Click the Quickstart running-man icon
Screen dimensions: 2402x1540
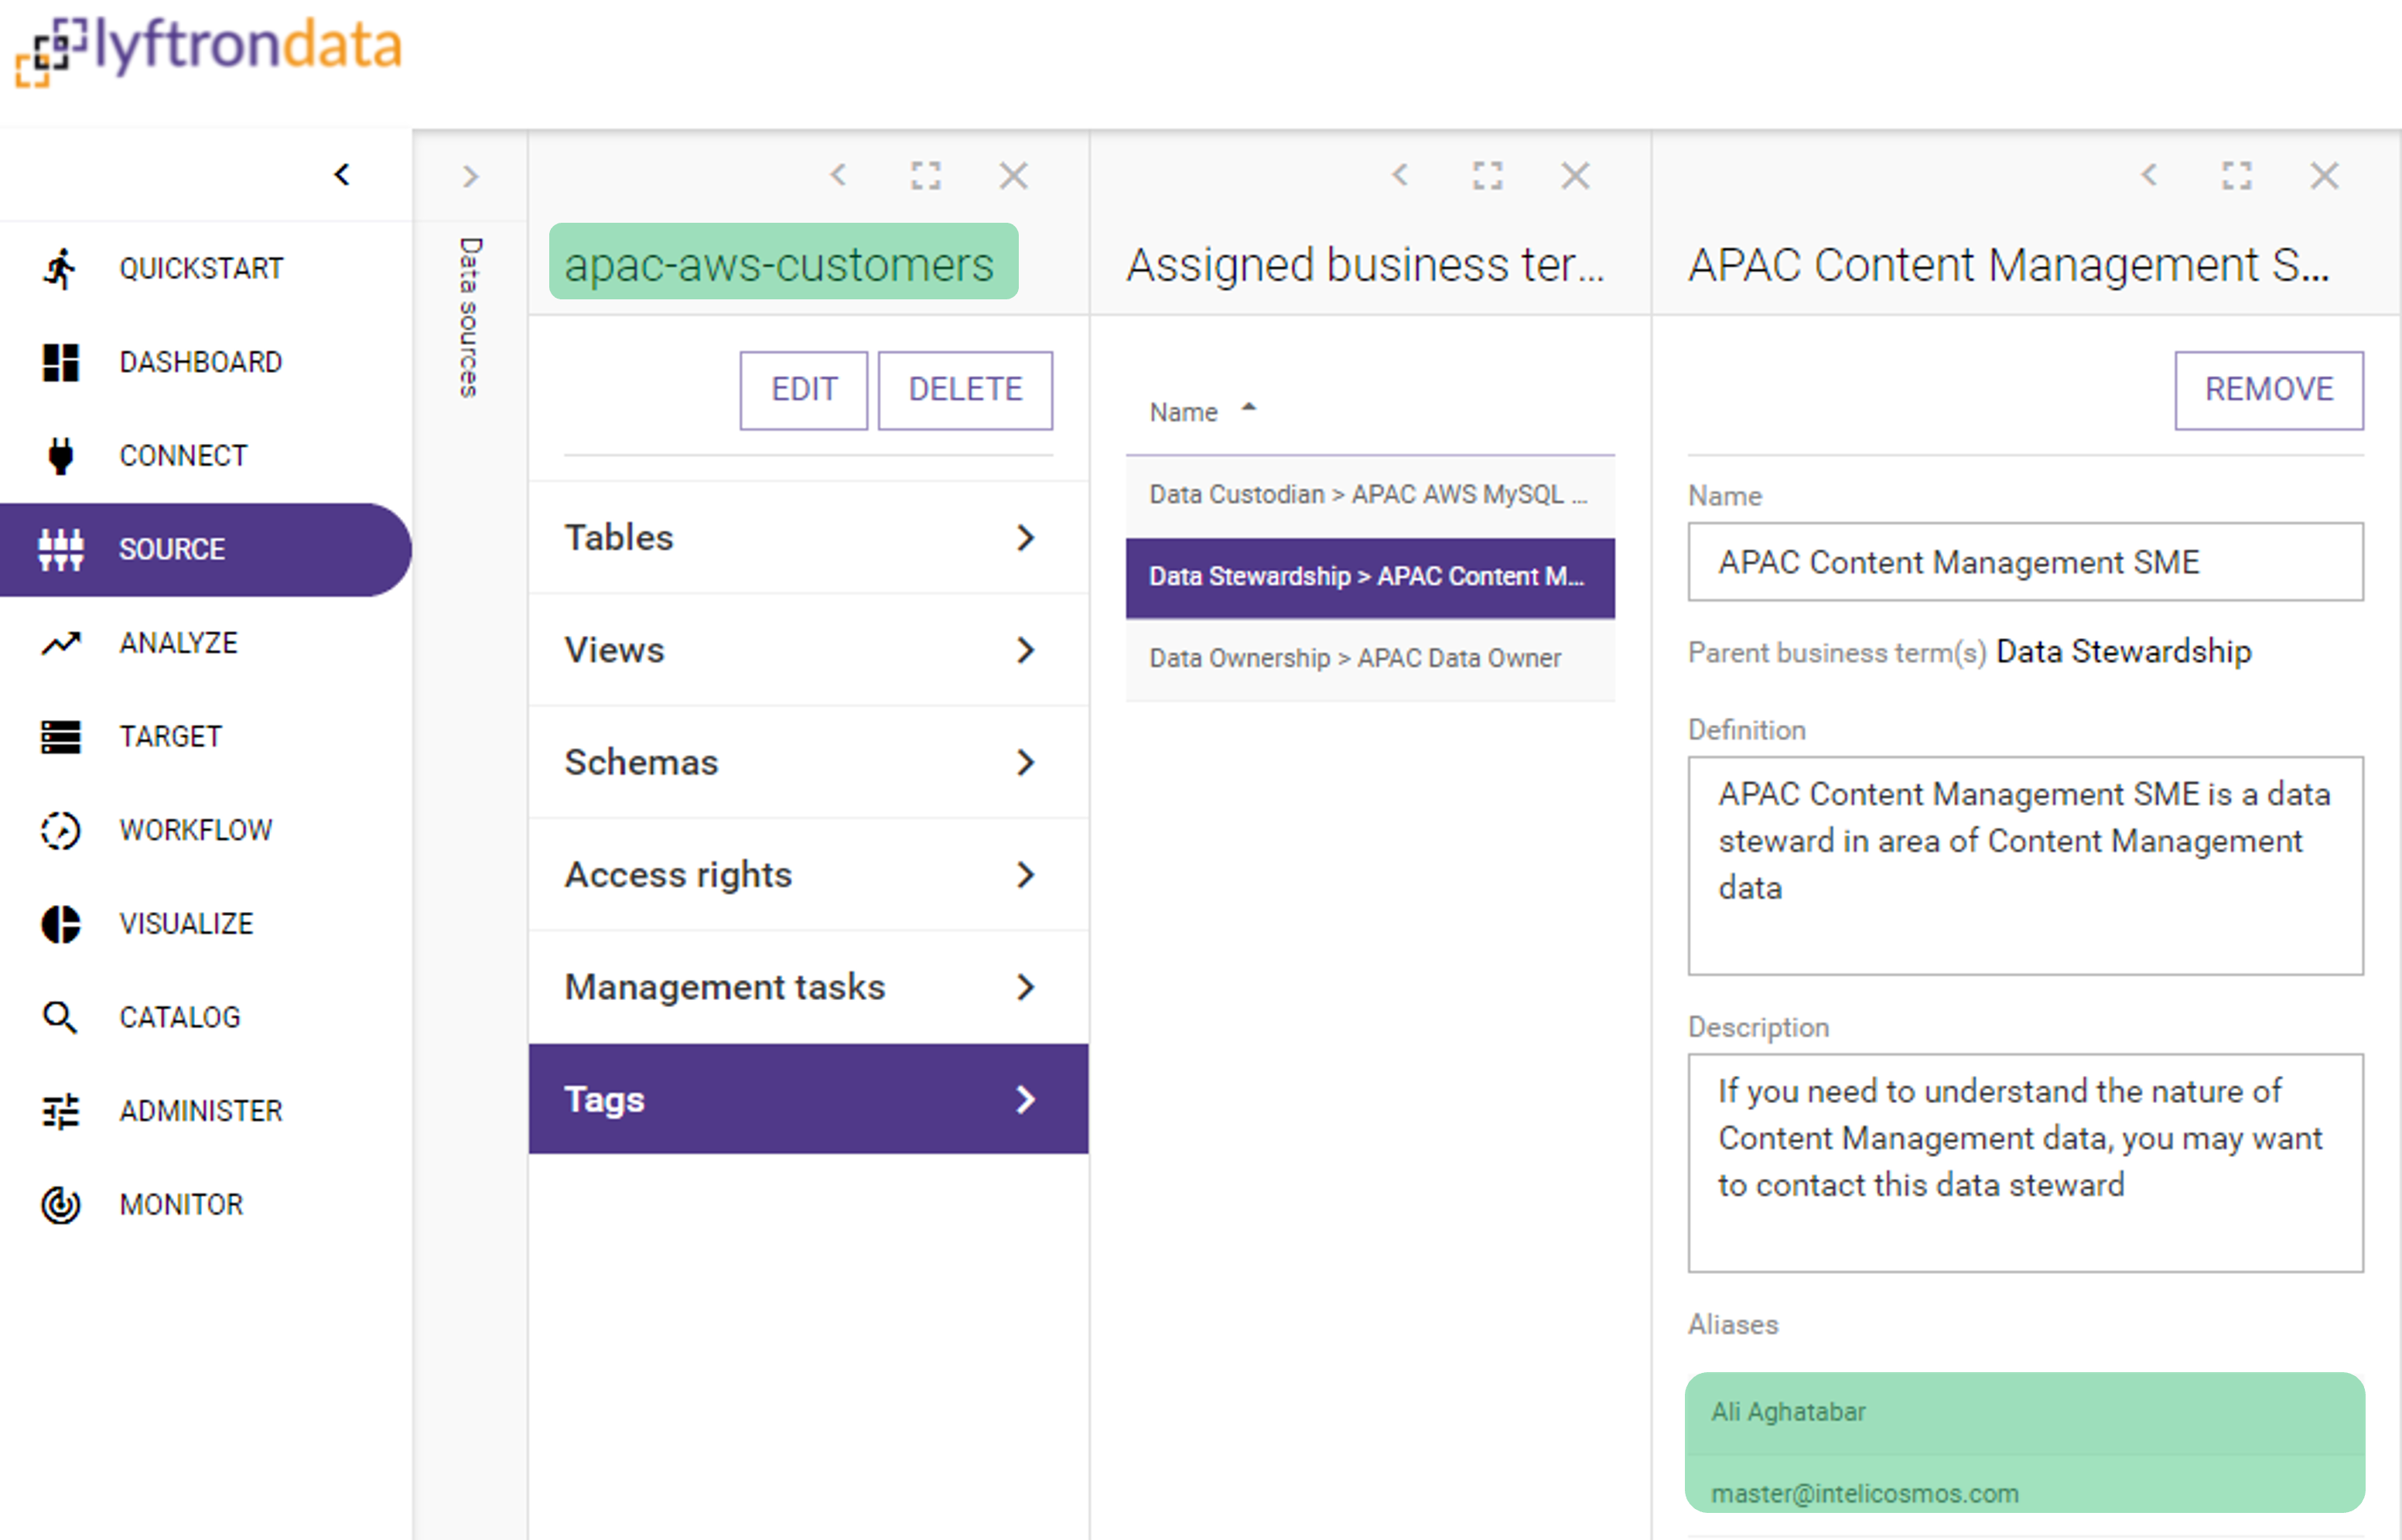pos(60,268)
